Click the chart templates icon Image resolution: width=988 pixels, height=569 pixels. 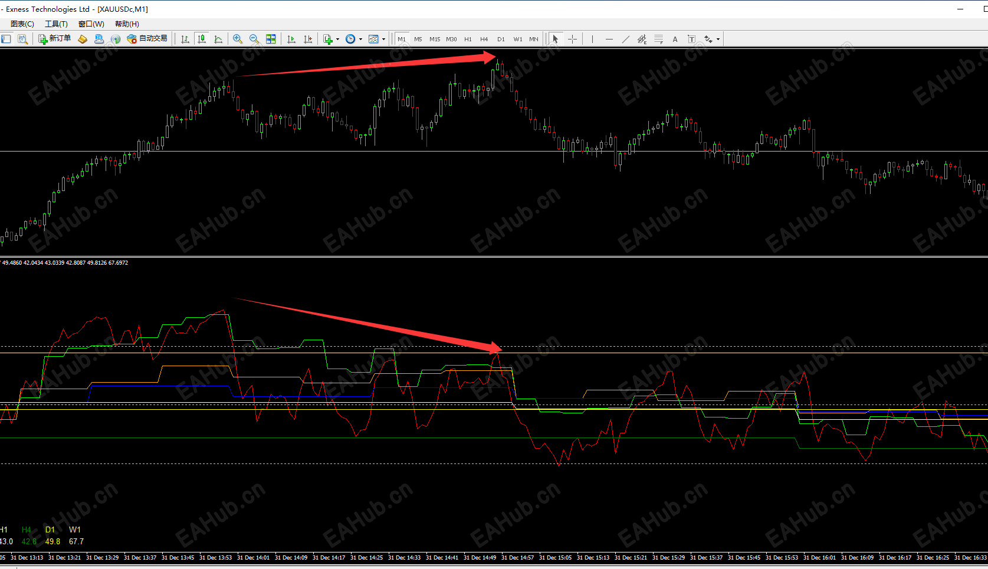pos(373,39)
